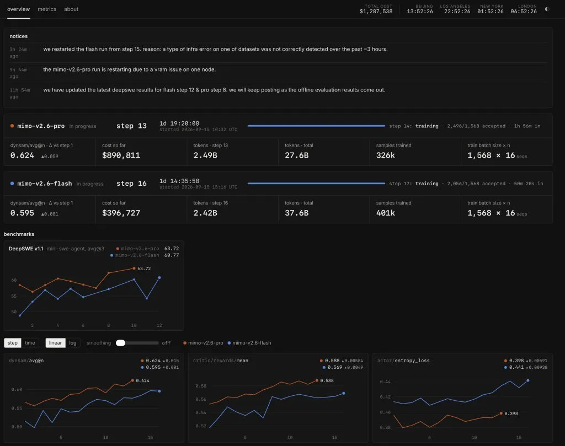Click the 2.49B tokens step 13 value

point(205,155)
